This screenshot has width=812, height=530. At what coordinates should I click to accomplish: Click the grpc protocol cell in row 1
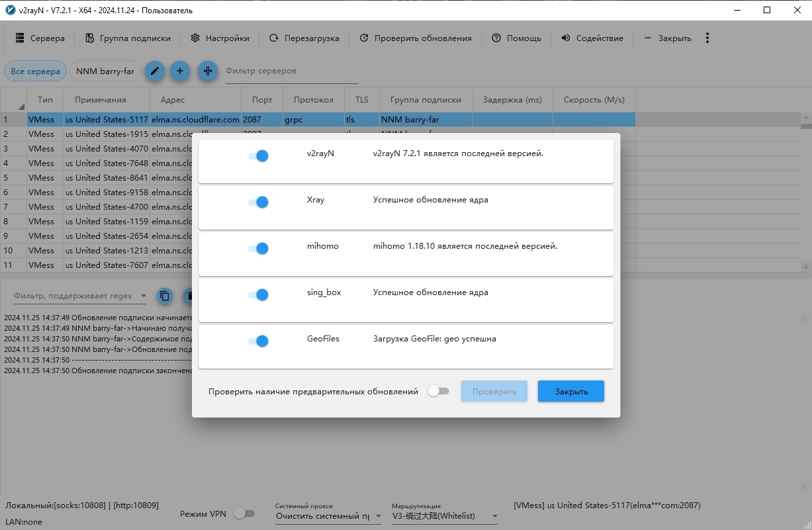314,120
